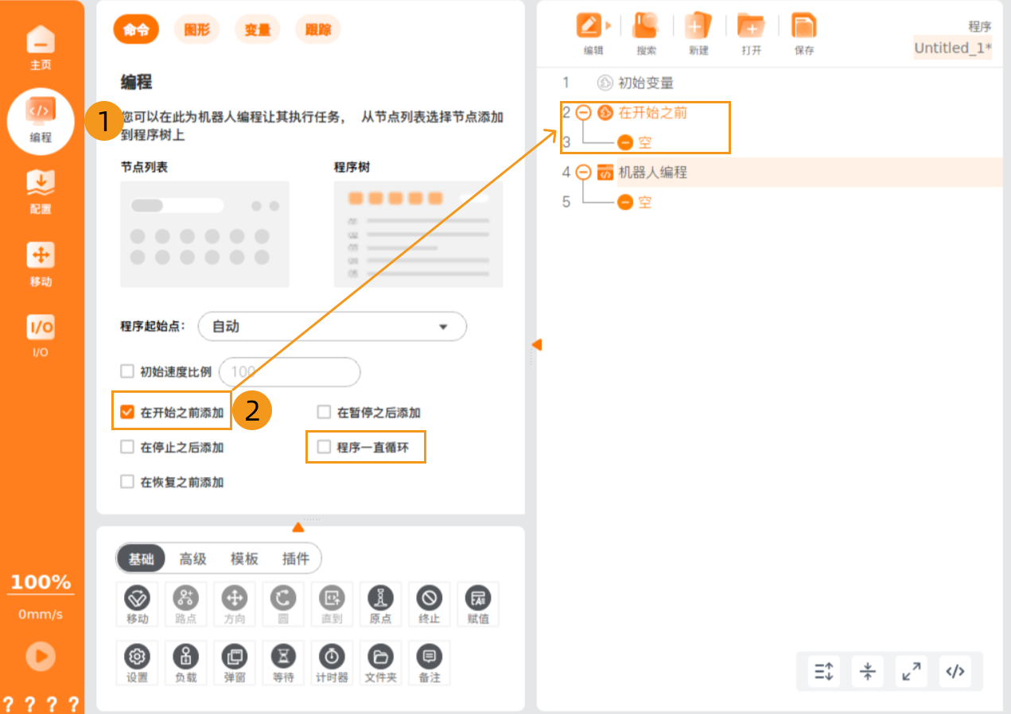Enable 在停止之后添加 checkbox
The image size is (1011, 714).
126,447
